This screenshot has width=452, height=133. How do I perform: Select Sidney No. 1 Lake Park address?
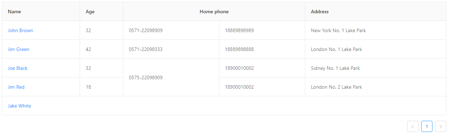(335, 68)
